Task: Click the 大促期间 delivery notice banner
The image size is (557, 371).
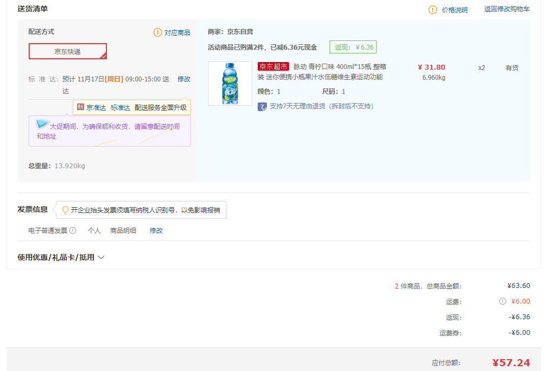Action: 110,131
